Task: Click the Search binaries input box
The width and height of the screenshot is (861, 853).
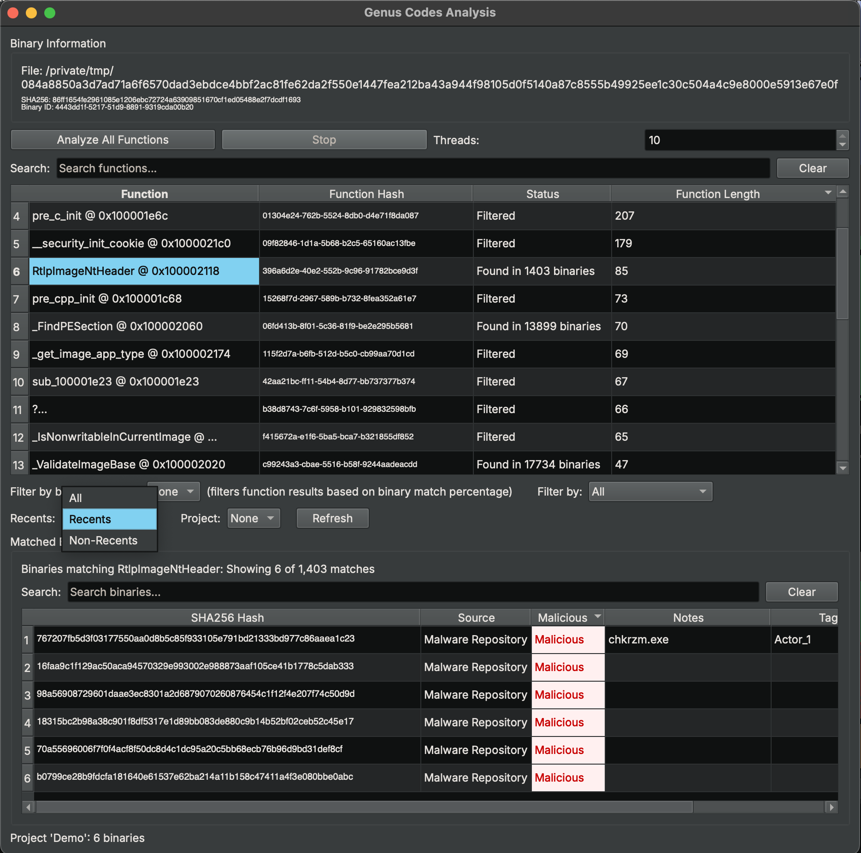Action: coord(413,592)
